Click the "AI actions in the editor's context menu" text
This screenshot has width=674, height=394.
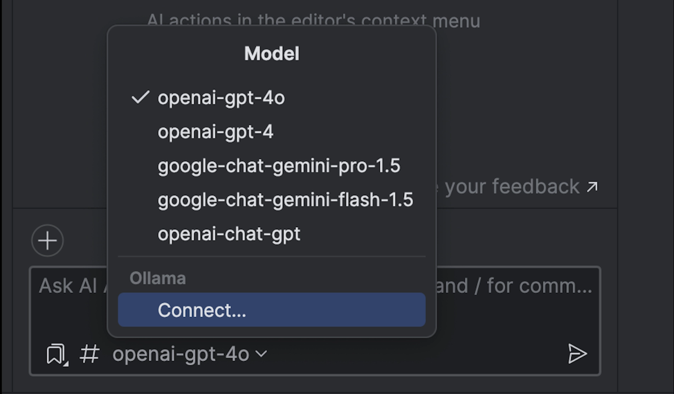457,20
